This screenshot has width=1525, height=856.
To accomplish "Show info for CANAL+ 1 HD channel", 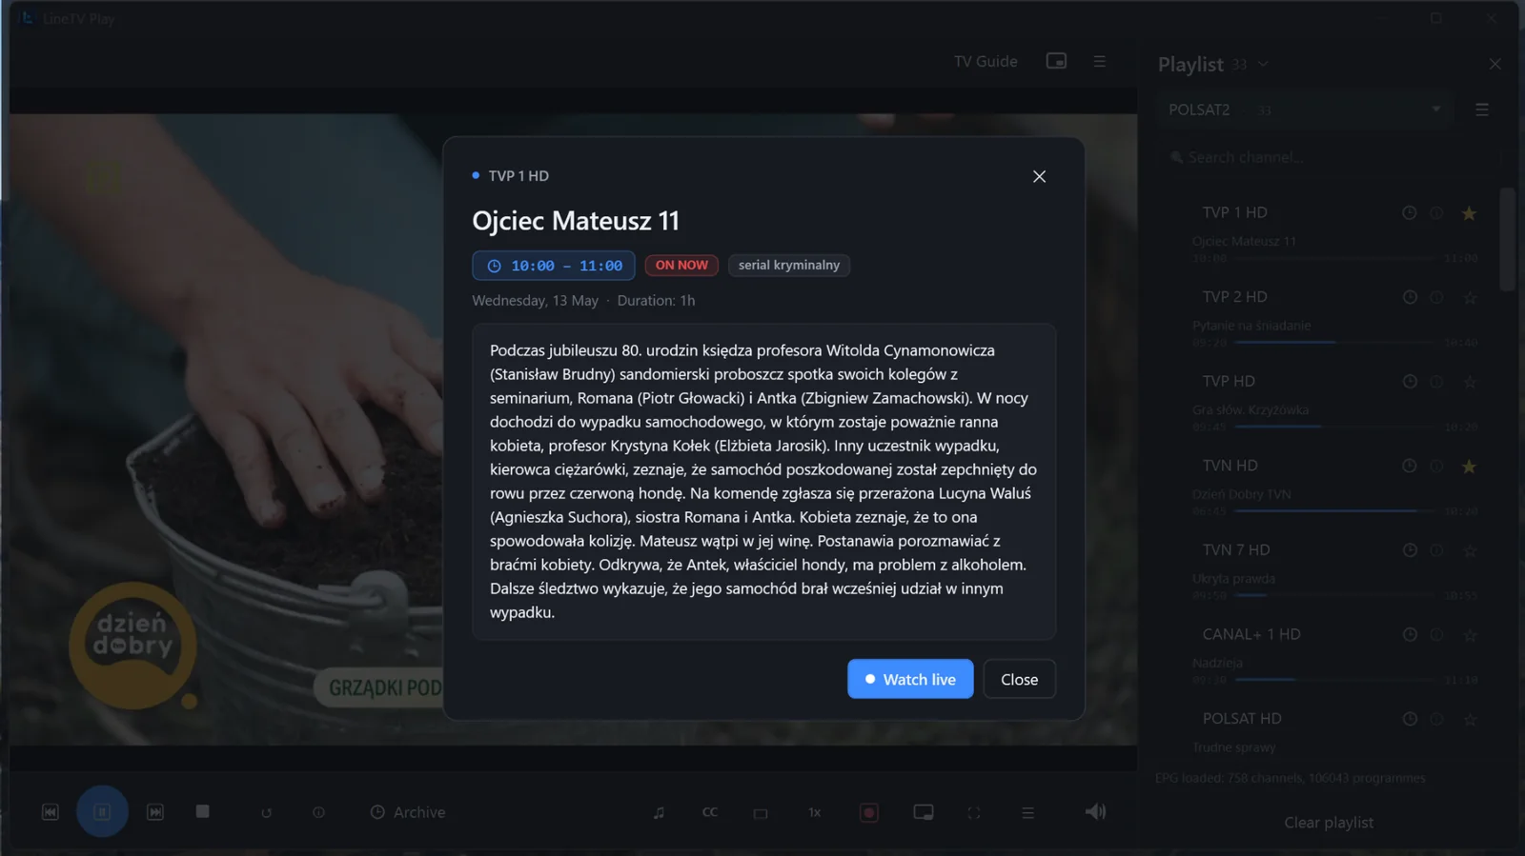I will coord(1436,634).
